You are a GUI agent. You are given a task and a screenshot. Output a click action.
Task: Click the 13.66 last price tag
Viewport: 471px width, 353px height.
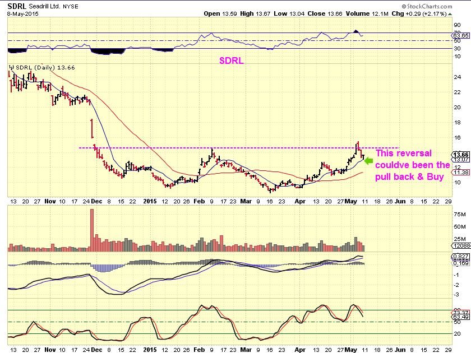pos(460,155)
